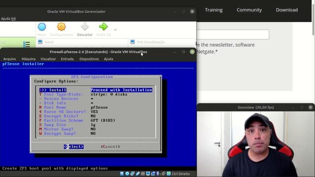This screenshot has width=315, height=177.
Task: Click the USB devices indicator in the status bar
Action: 138,174
